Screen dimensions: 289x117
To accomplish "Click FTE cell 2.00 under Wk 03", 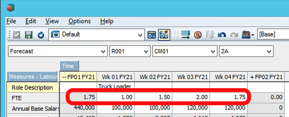I will [x=191, y=97].
